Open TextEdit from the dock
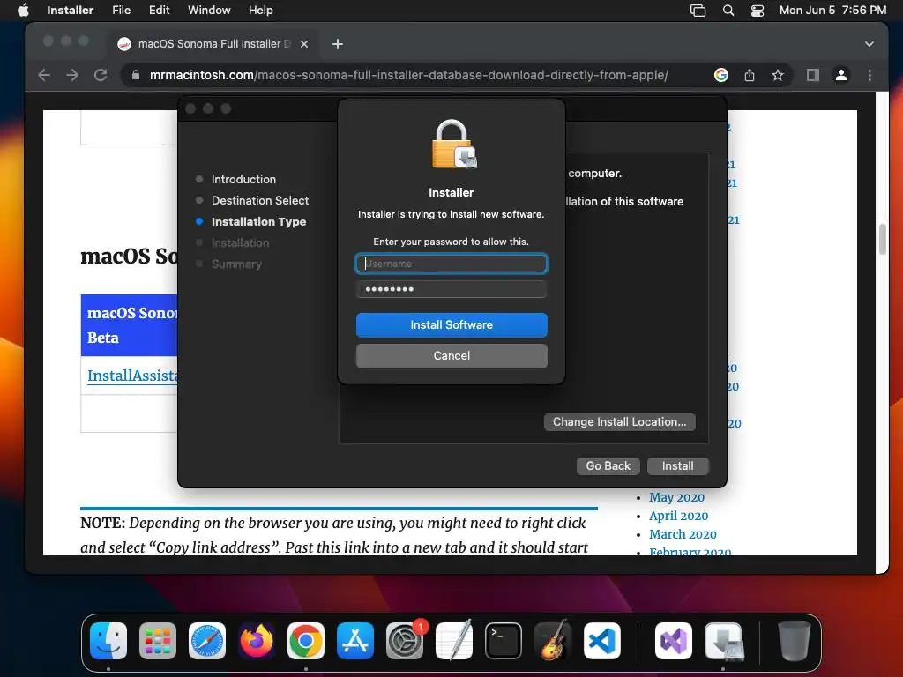Viewport: 903px width, 677px height. click(454, 641)
